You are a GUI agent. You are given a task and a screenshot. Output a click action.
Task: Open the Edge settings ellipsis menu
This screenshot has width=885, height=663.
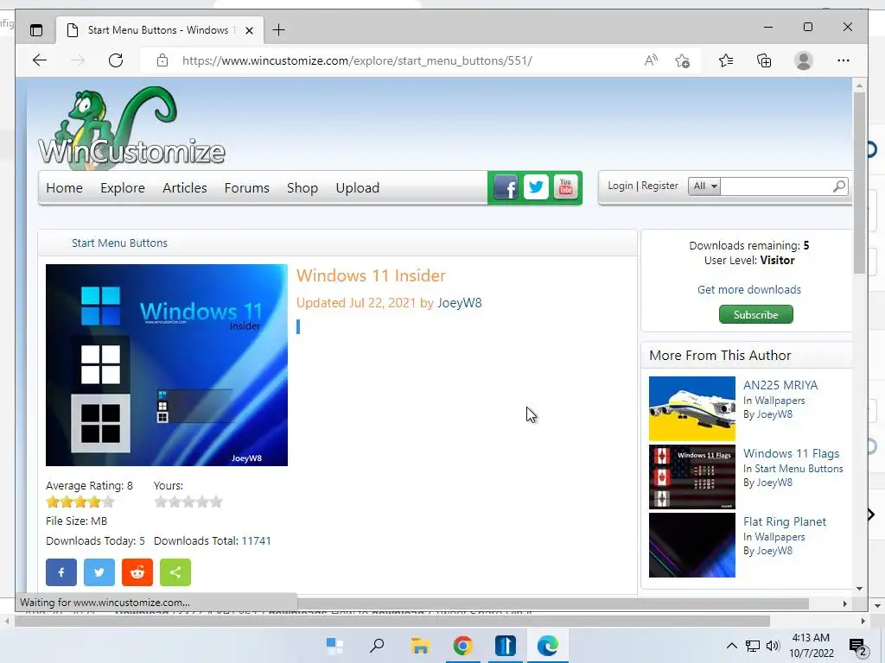point(844,60)
